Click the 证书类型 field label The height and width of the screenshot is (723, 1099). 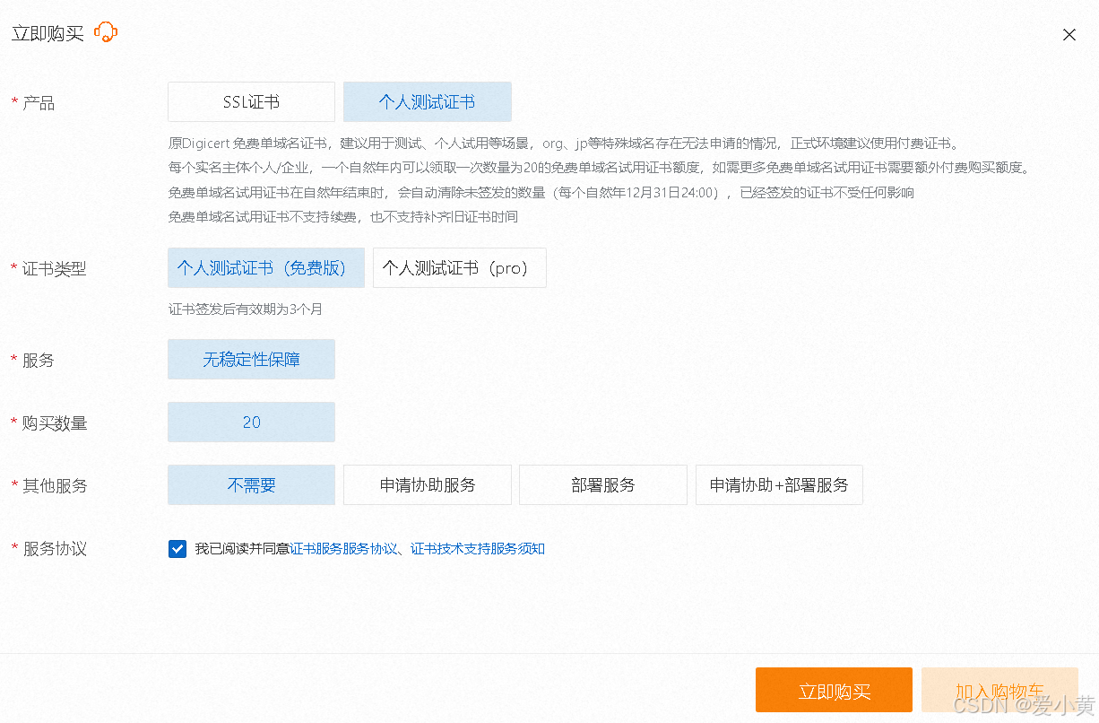tap(55, 269)
